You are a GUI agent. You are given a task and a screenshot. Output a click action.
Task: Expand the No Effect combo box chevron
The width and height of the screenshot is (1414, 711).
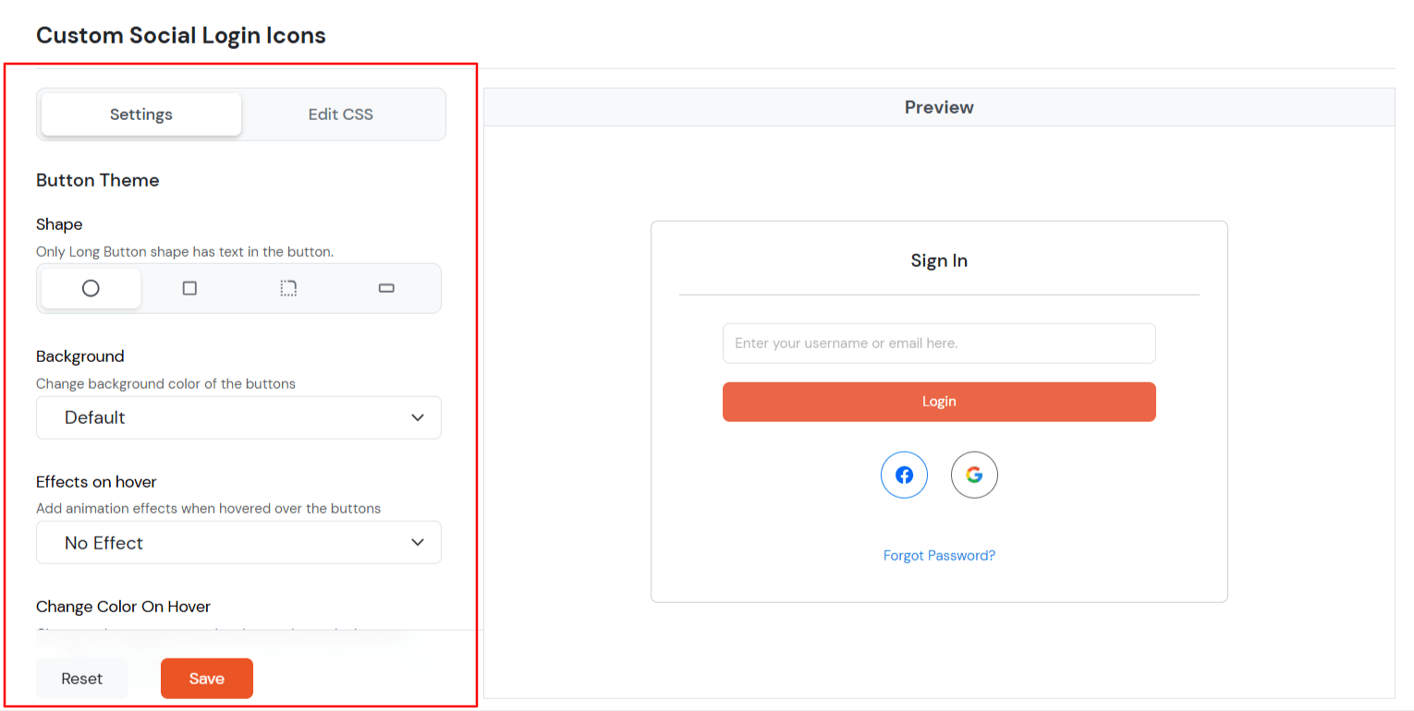point(417,543)
